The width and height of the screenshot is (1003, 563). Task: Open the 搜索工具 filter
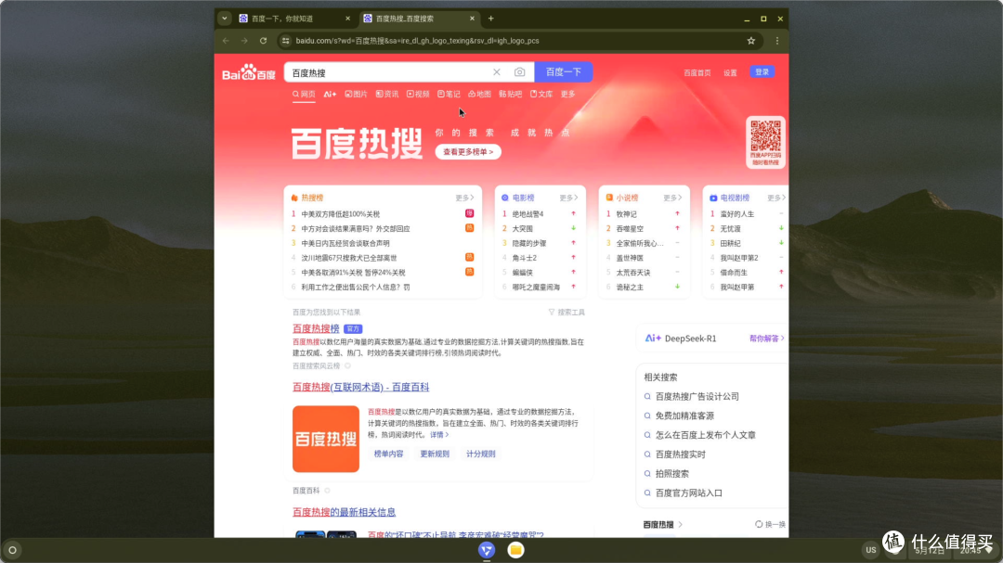(567, 313)
